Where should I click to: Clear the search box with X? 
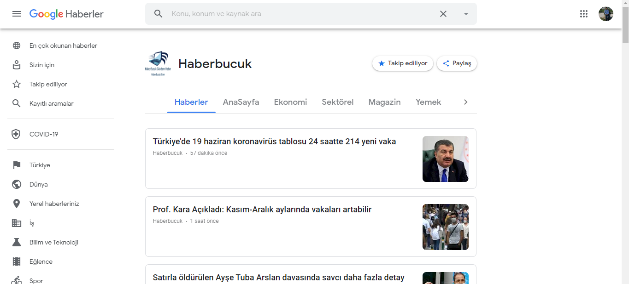pyautogui.click(x=443, y=14)
